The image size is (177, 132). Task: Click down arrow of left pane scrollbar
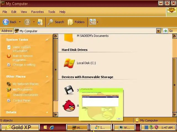pyautogui.click(x=56, y=114)
